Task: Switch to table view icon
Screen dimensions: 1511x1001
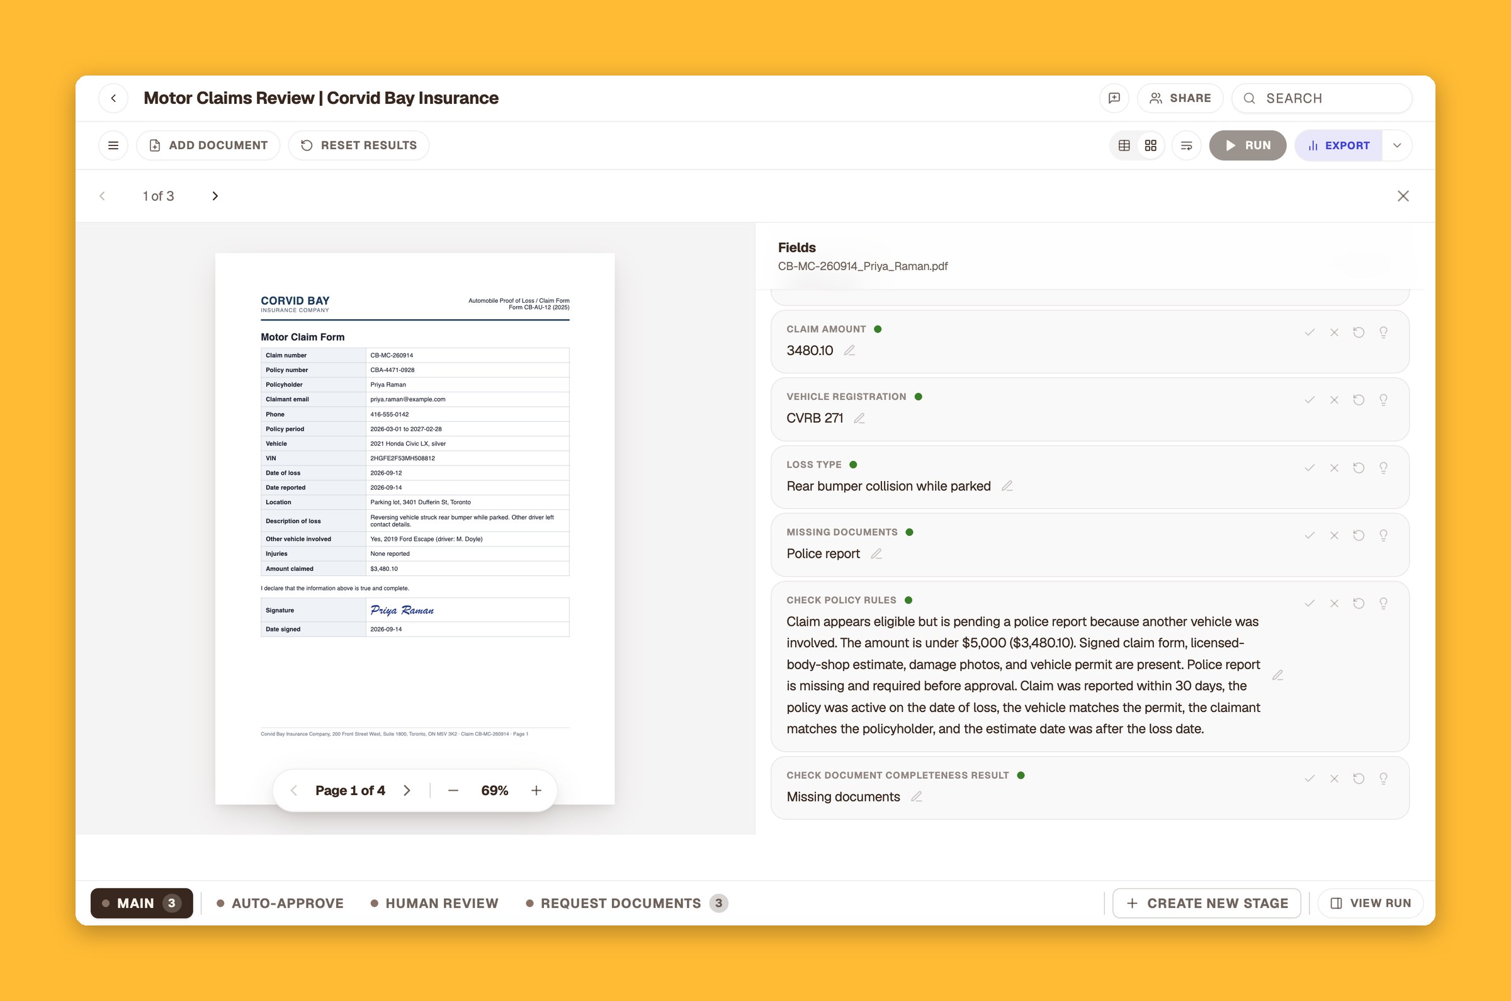Action: (x=1124, y=145)
